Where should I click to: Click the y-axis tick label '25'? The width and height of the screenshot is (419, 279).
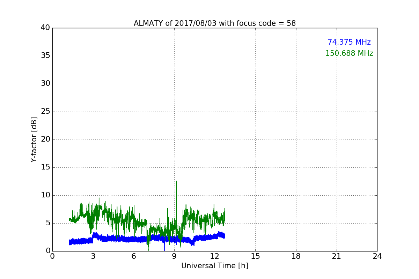pyautogui.click(x=45, y=112)
